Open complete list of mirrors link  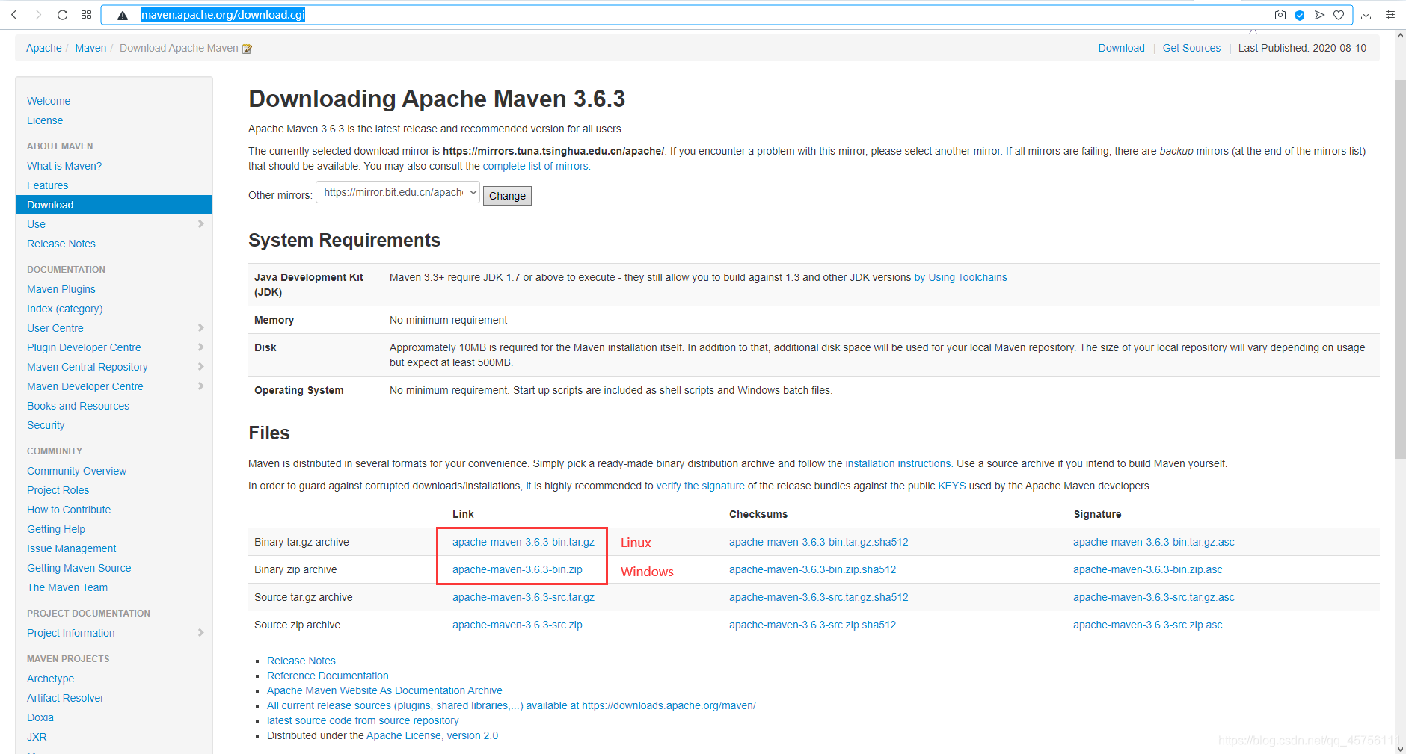(x=535, y=166)
